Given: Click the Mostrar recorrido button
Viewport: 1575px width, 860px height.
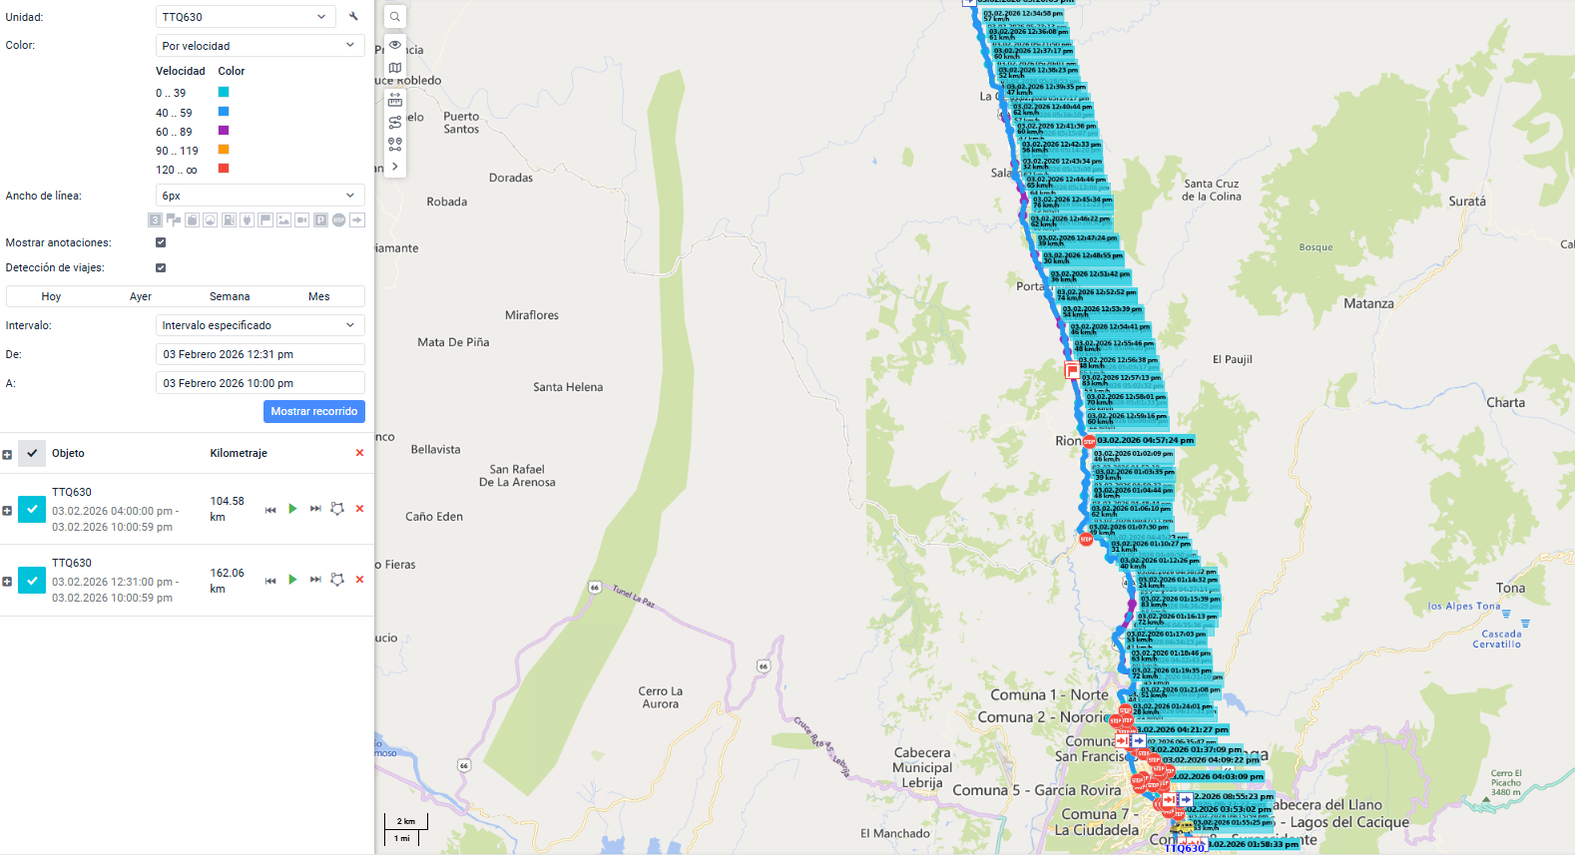Looking at the screenshot, I should click(313, 411).
